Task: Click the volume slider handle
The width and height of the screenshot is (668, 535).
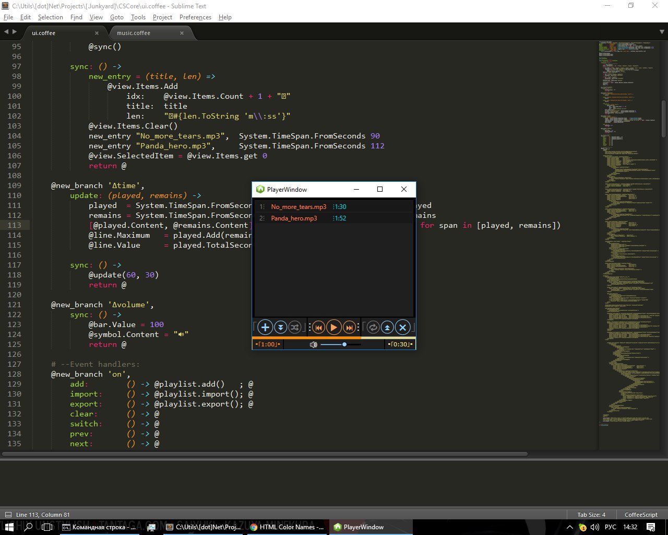Action: tap(344, 344)
